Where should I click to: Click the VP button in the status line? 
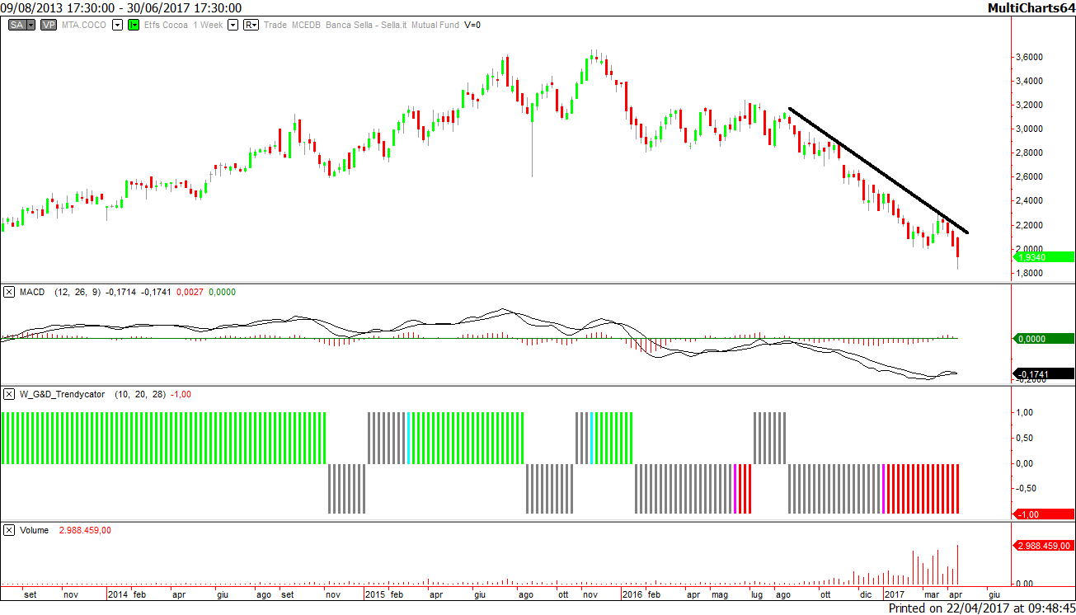(49, 26)
